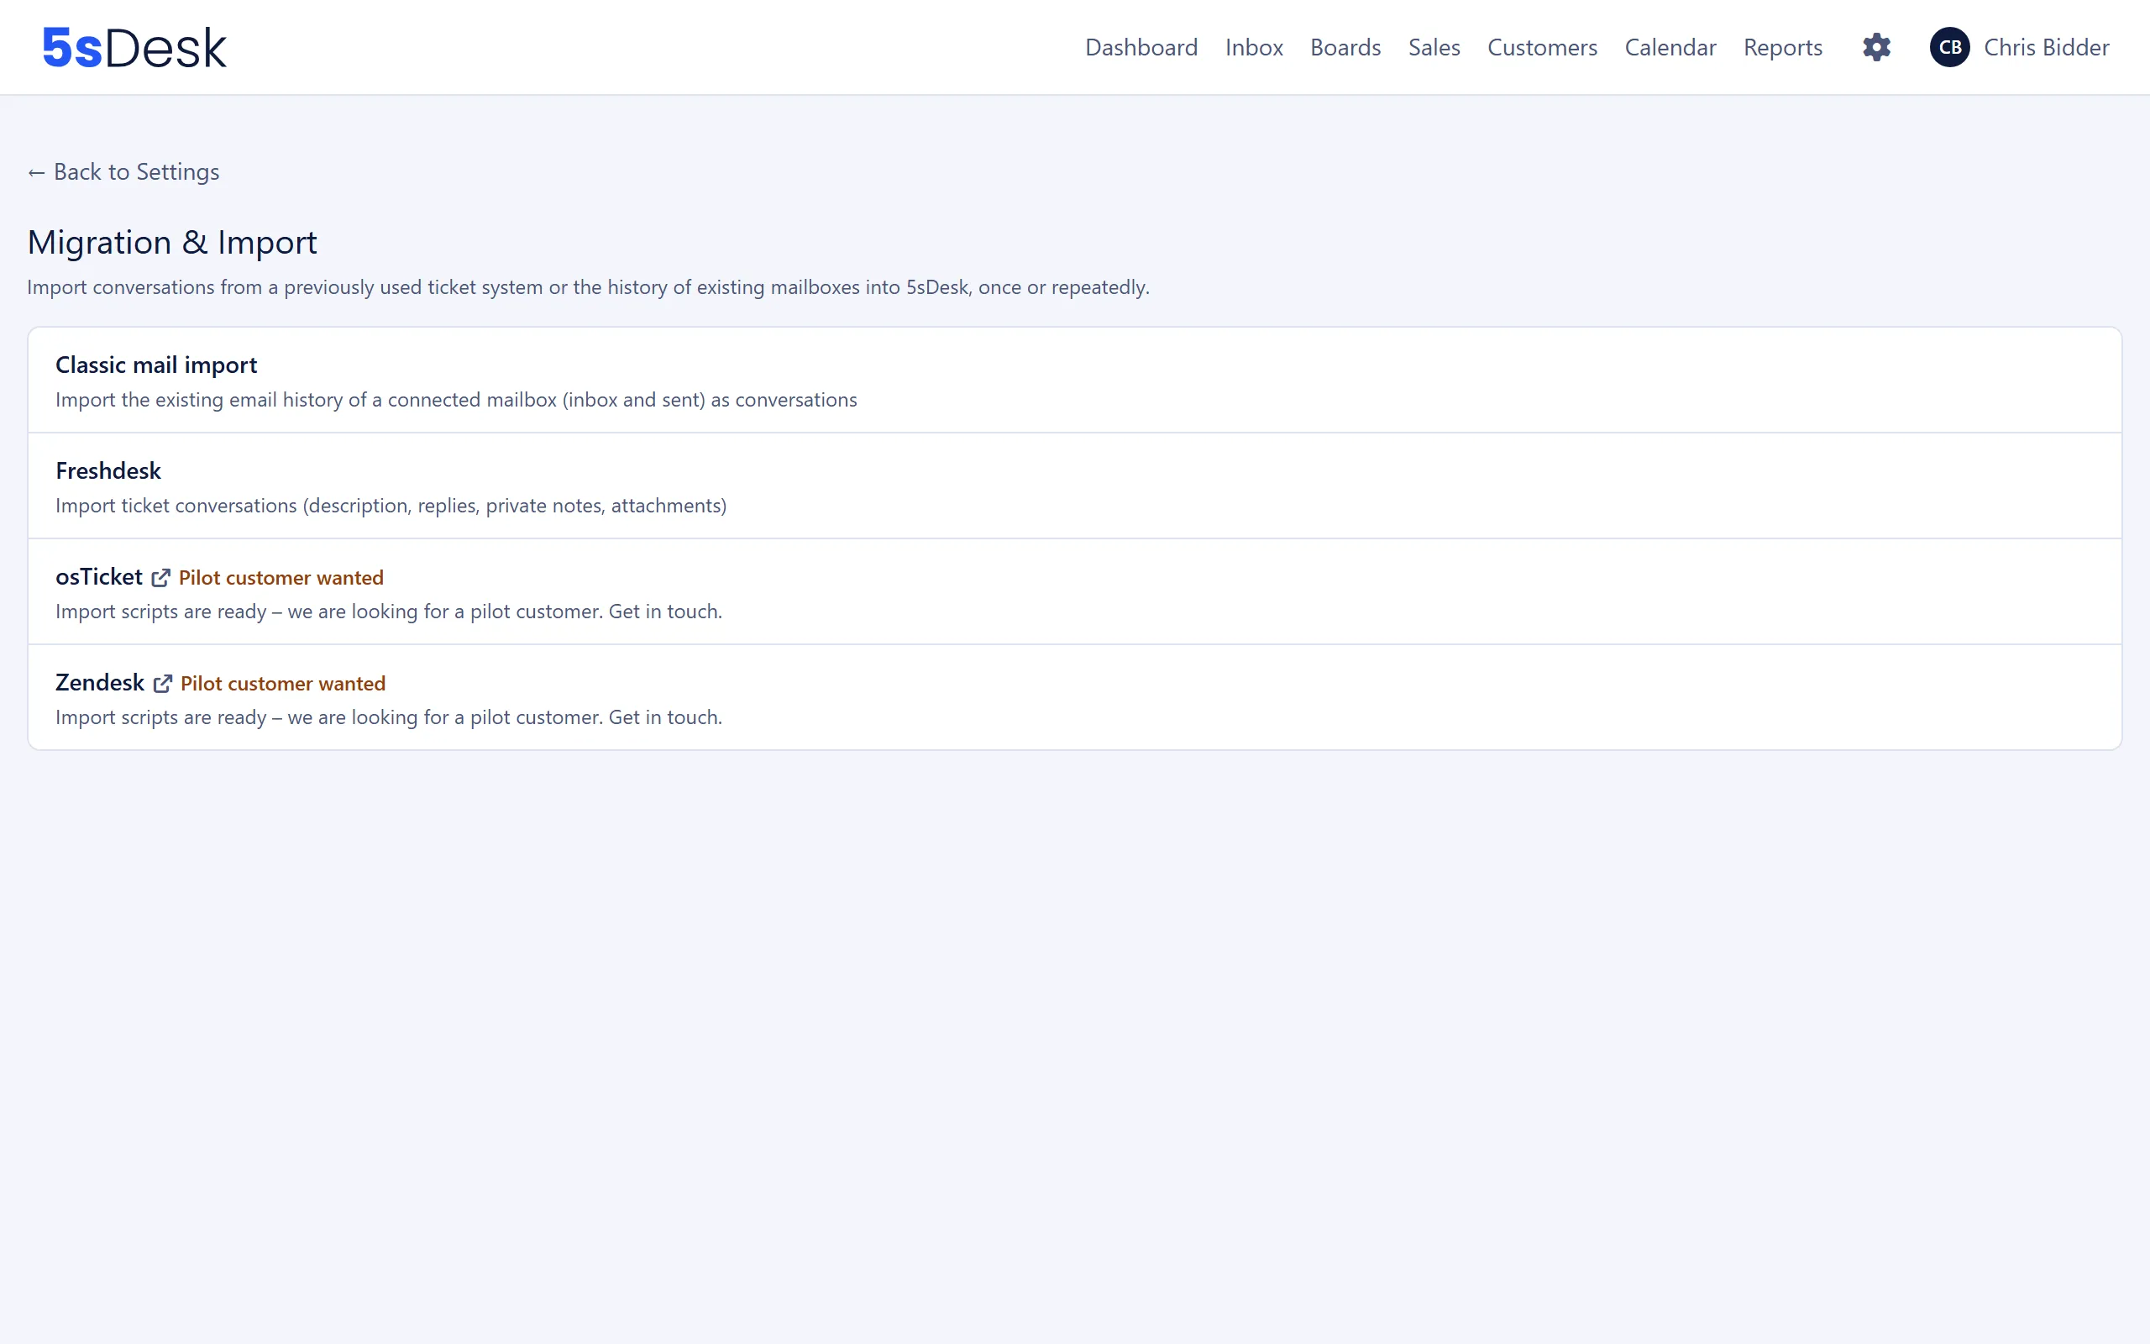Screen dimensions: 2150x1344
Task: Click 'Import ticket conversations' description
Action: pos(391,506)
